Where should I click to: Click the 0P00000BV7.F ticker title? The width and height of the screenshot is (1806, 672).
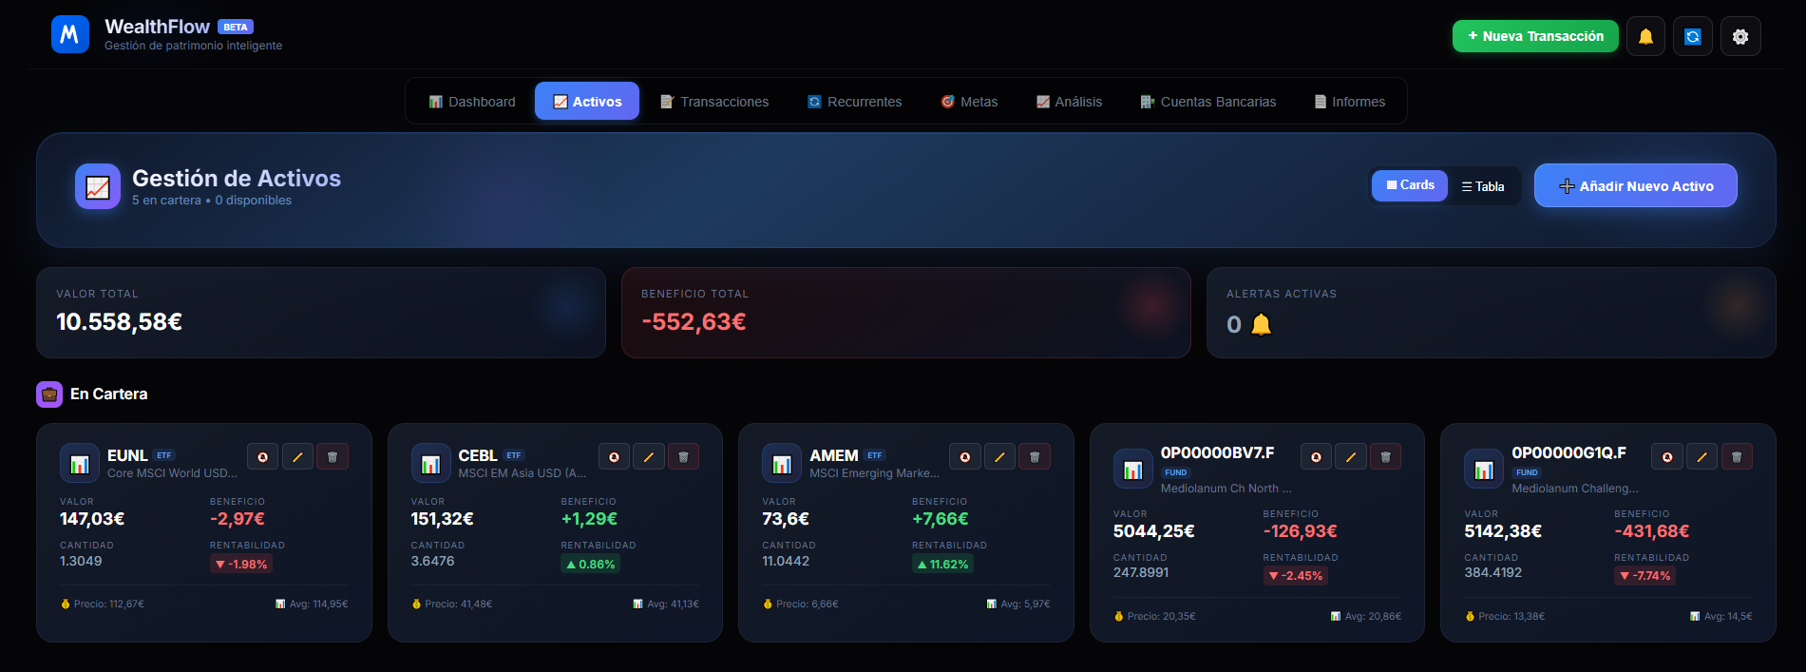pos(1218,453)
